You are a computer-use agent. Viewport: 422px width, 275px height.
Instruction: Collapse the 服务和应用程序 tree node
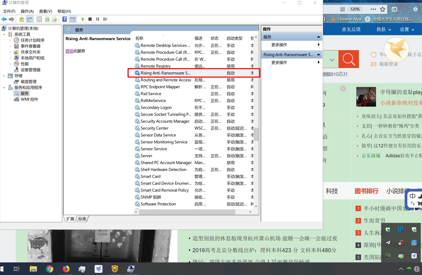(x=4, y=88)
